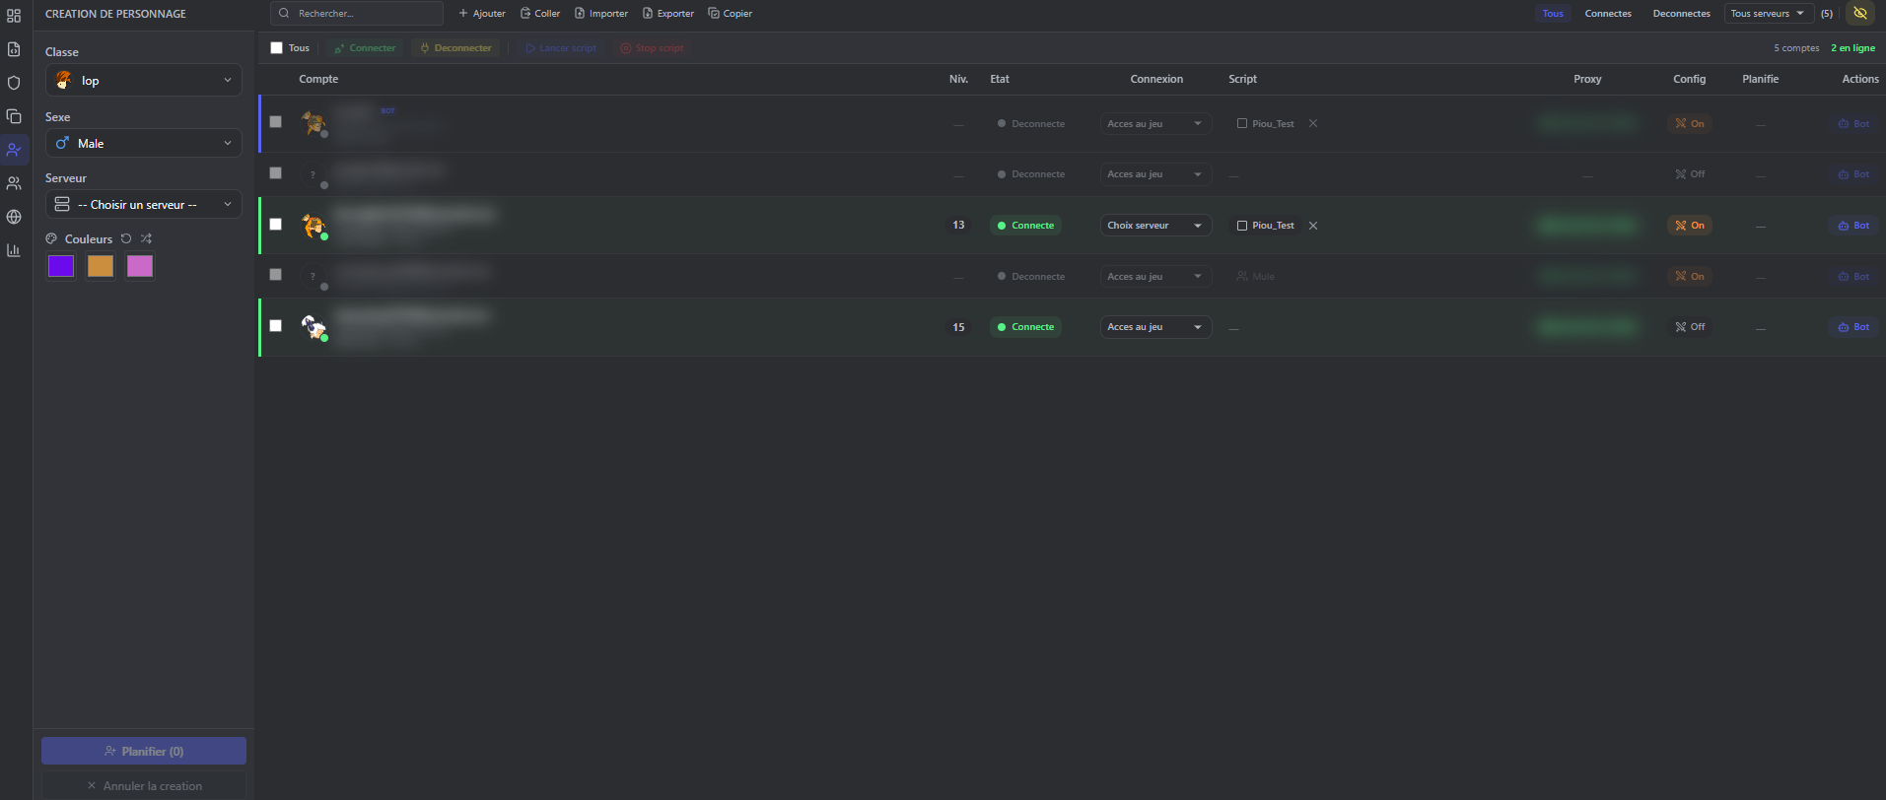The height and width of the screenshot is (800, 1886).
Task: Click the Compte column header
Action: click(x=318, y=79)
